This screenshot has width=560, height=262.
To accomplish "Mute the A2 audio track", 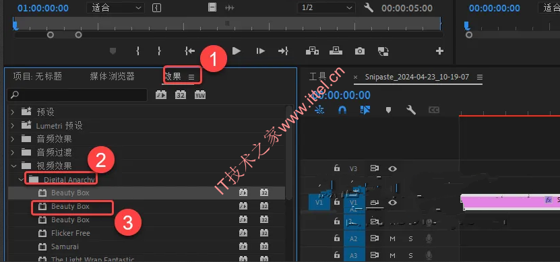I will pos(392,239).
